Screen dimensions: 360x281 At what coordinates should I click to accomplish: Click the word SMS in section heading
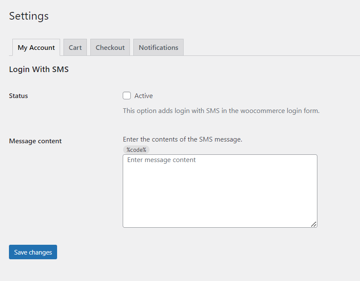pyautogui.click(x=60, y=69)
